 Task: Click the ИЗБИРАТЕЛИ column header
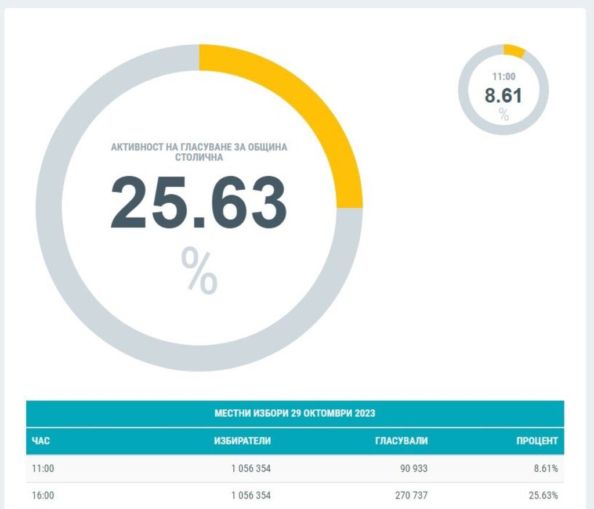242,441
